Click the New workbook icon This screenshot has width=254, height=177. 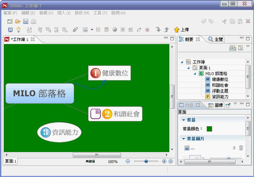coord(10,21)
